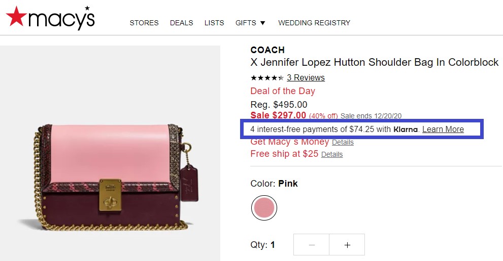This screenshot has height=261, width=503.
Task: Click the Klarna brand logo text
Action: [406, 129]
